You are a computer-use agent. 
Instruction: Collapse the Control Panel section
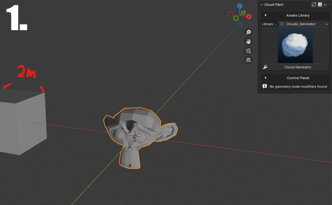point(265,78)
